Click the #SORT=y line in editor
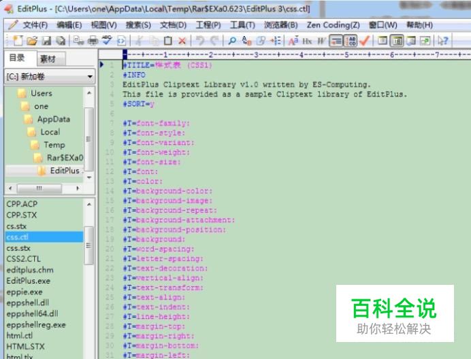Image resolution: width=471 pixels, height=359 pixels. (x=138, y=104)
